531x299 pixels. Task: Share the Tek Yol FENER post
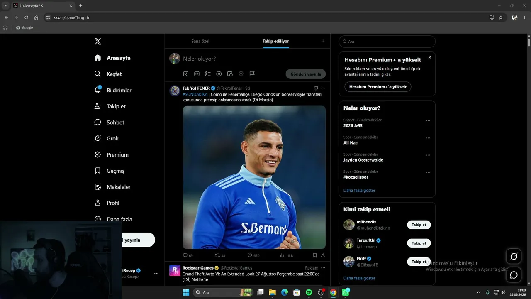[323, 255]
